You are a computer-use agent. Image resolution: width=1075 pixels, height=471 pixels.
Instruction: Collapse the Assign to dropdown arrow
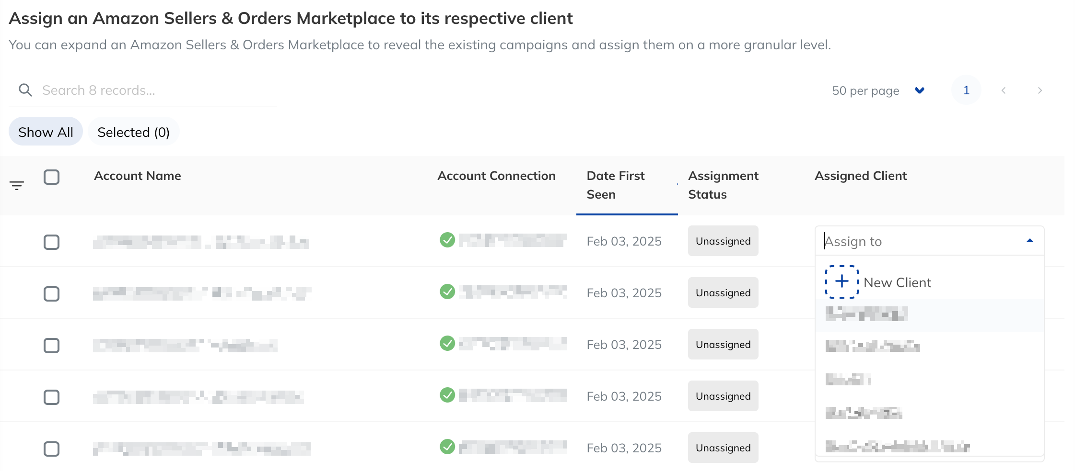(1029, 241)
